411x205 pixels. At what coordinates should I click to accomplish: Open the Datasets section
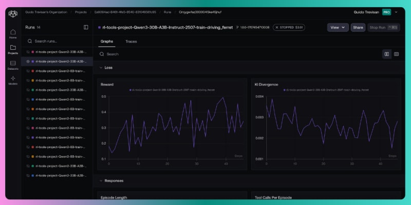click(x=13, y=65)
